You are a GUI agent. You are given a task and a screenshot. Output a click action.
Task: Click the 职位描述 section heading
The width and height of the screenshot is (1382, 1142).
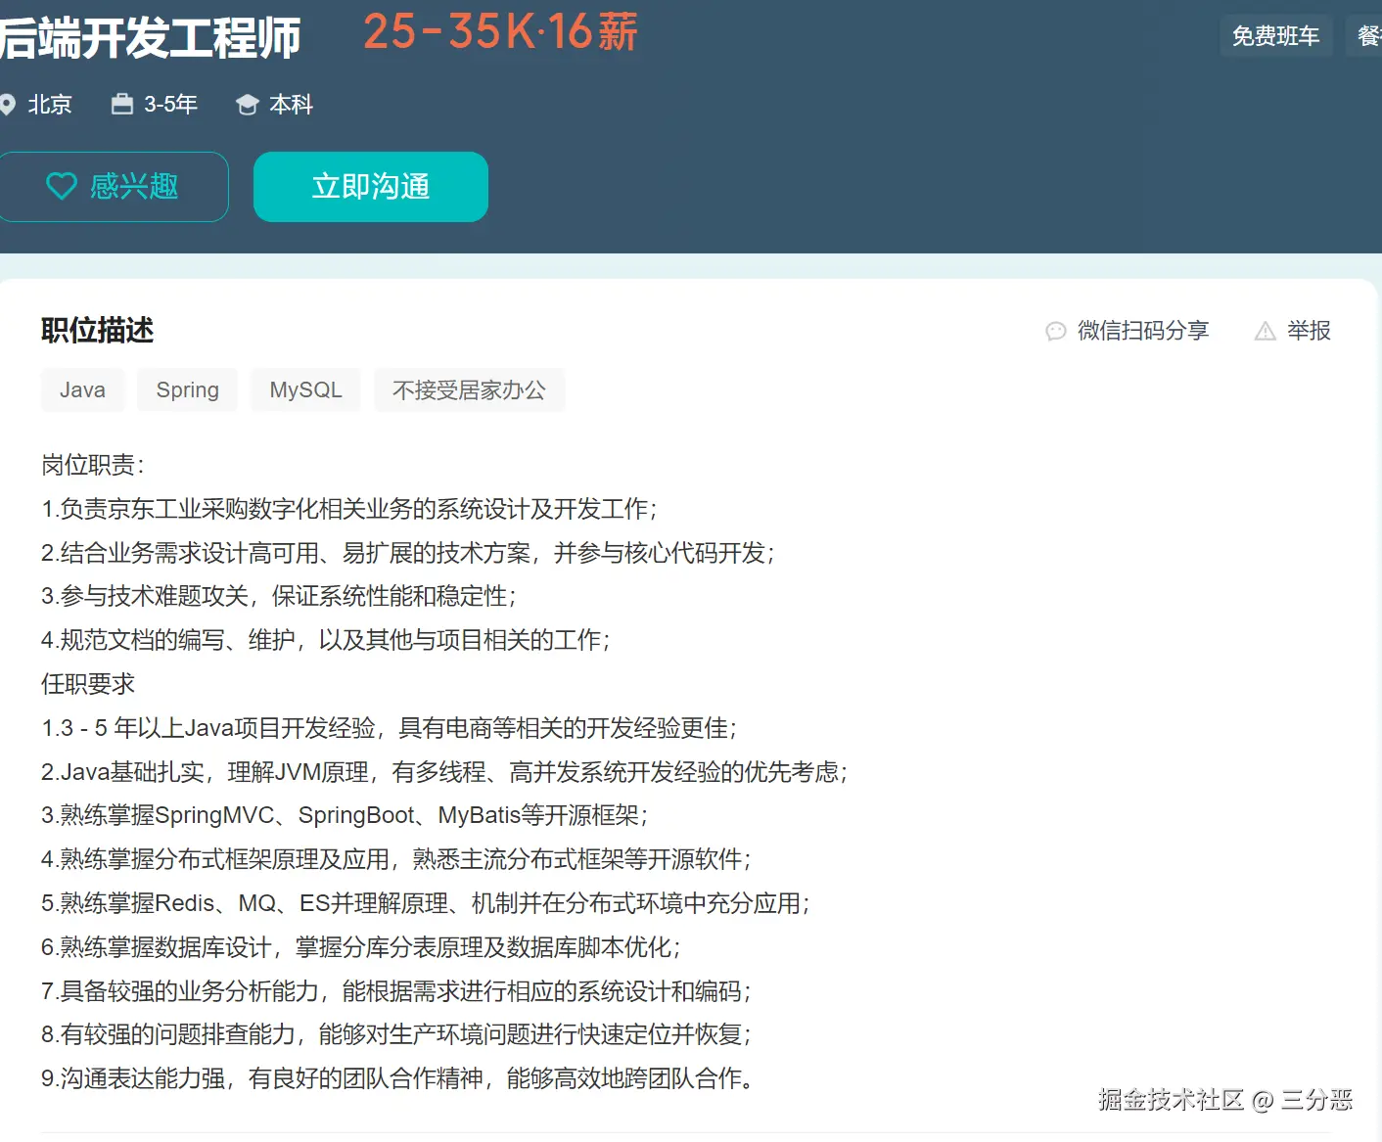[x=98, y=331]
